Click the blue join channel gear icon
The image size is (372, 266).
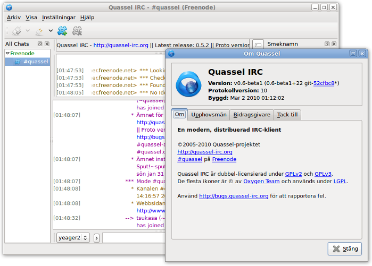pos(62,31)
